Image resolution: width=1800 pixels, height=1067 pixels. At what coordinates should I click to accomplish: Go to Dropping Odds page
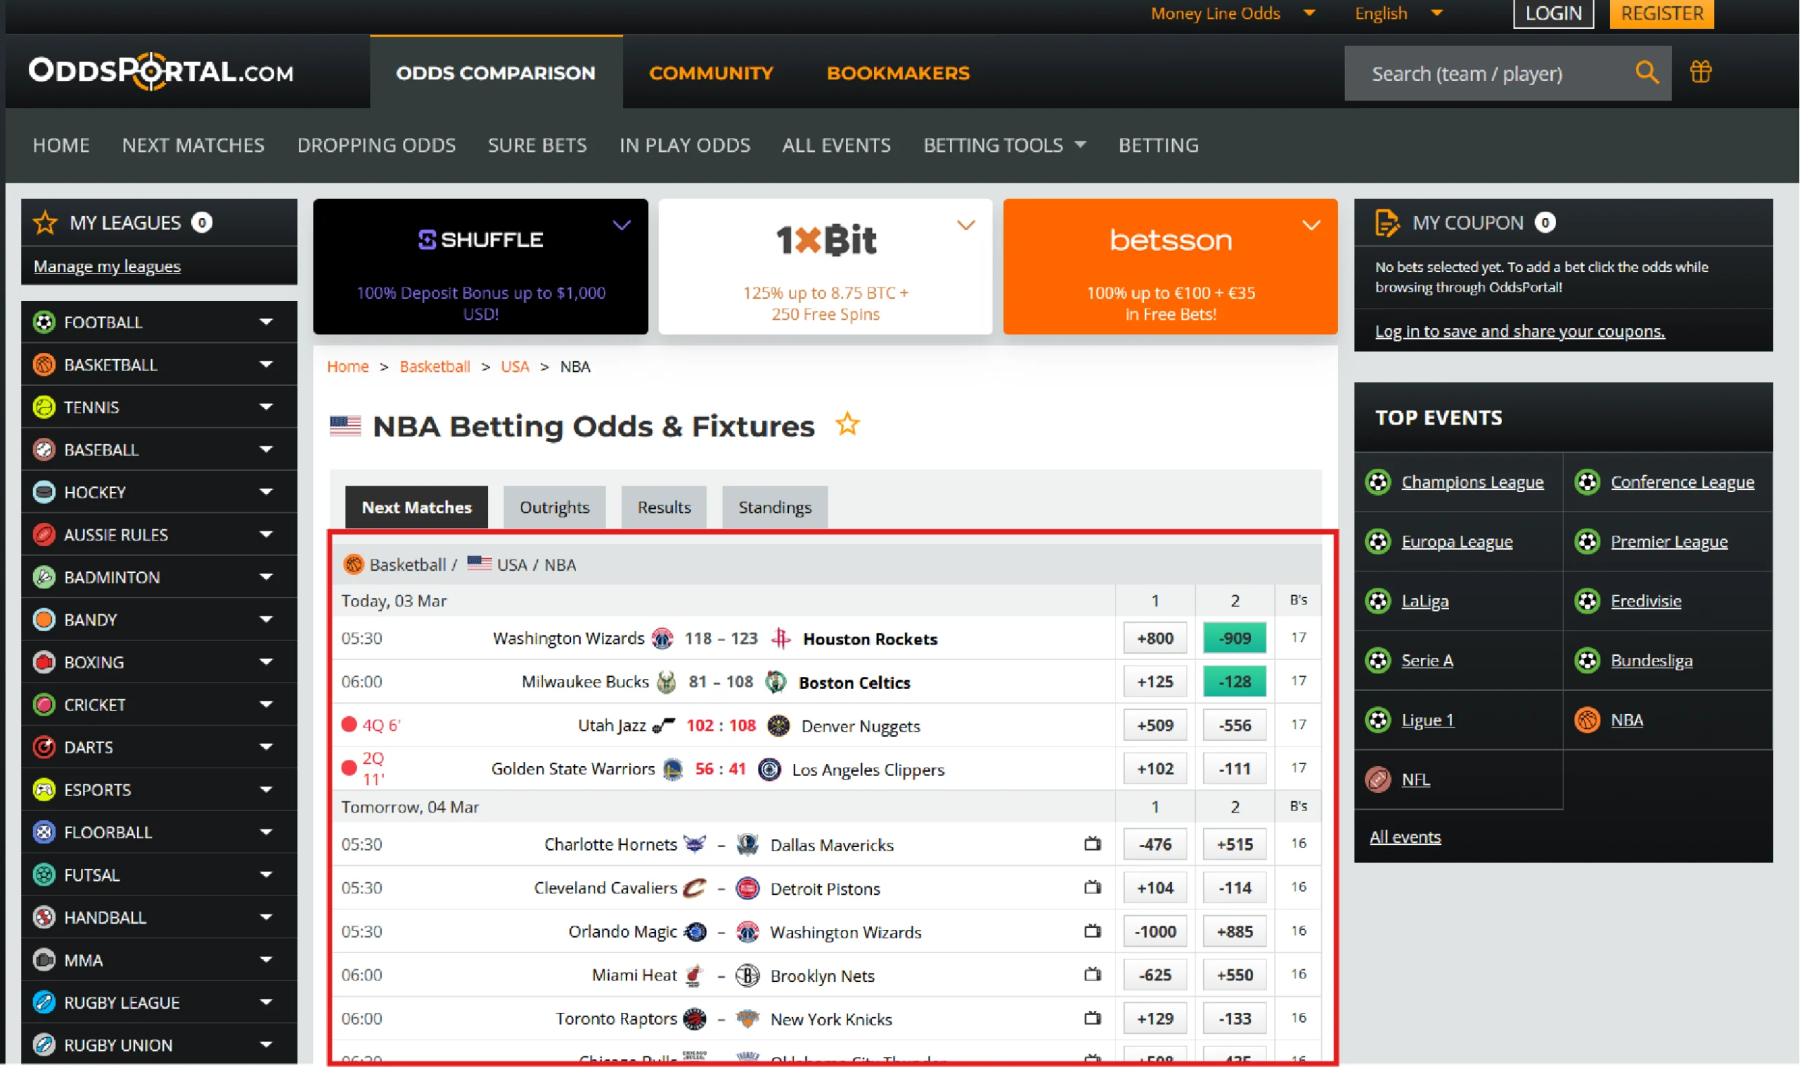coord(376,145)
